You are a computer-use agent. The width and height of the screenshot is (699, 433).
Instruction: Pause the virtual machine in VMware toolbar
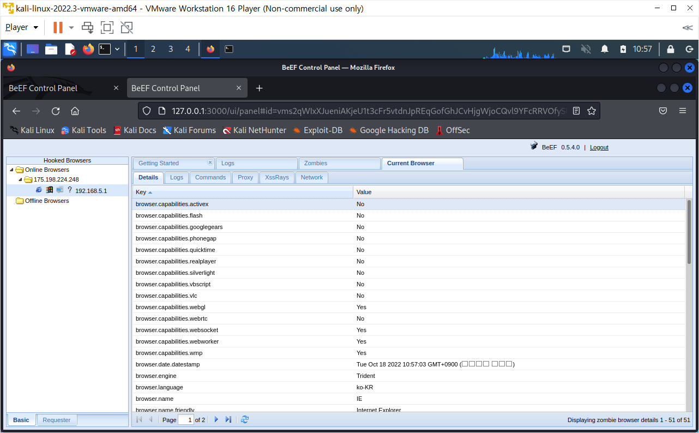[x=58, y=27]
